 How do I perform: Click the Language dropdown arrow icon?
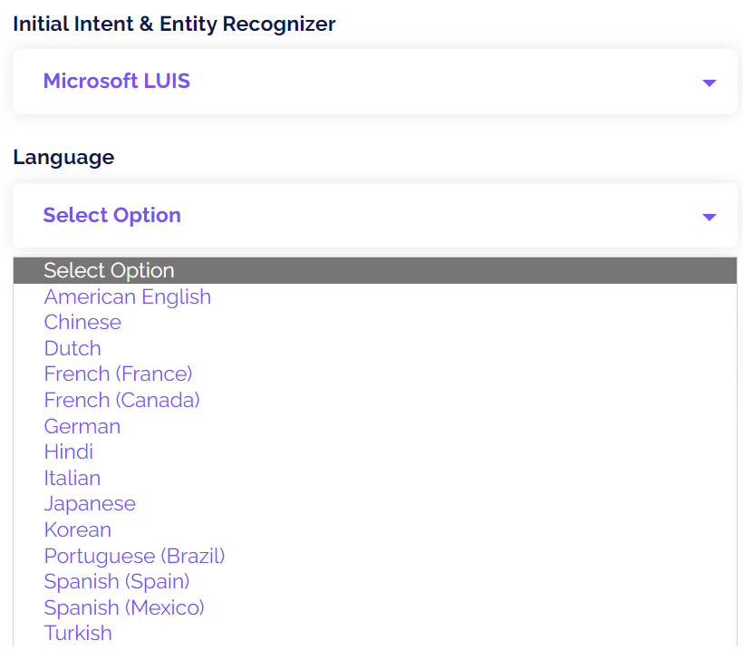coord(709,218)
